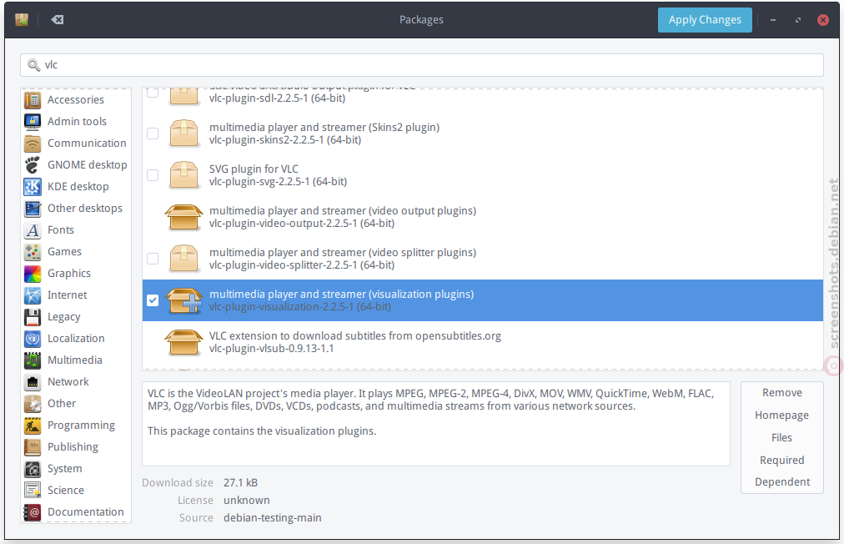Click the Network category icon
The image size is (844, 544).
[x=33, y=382]
